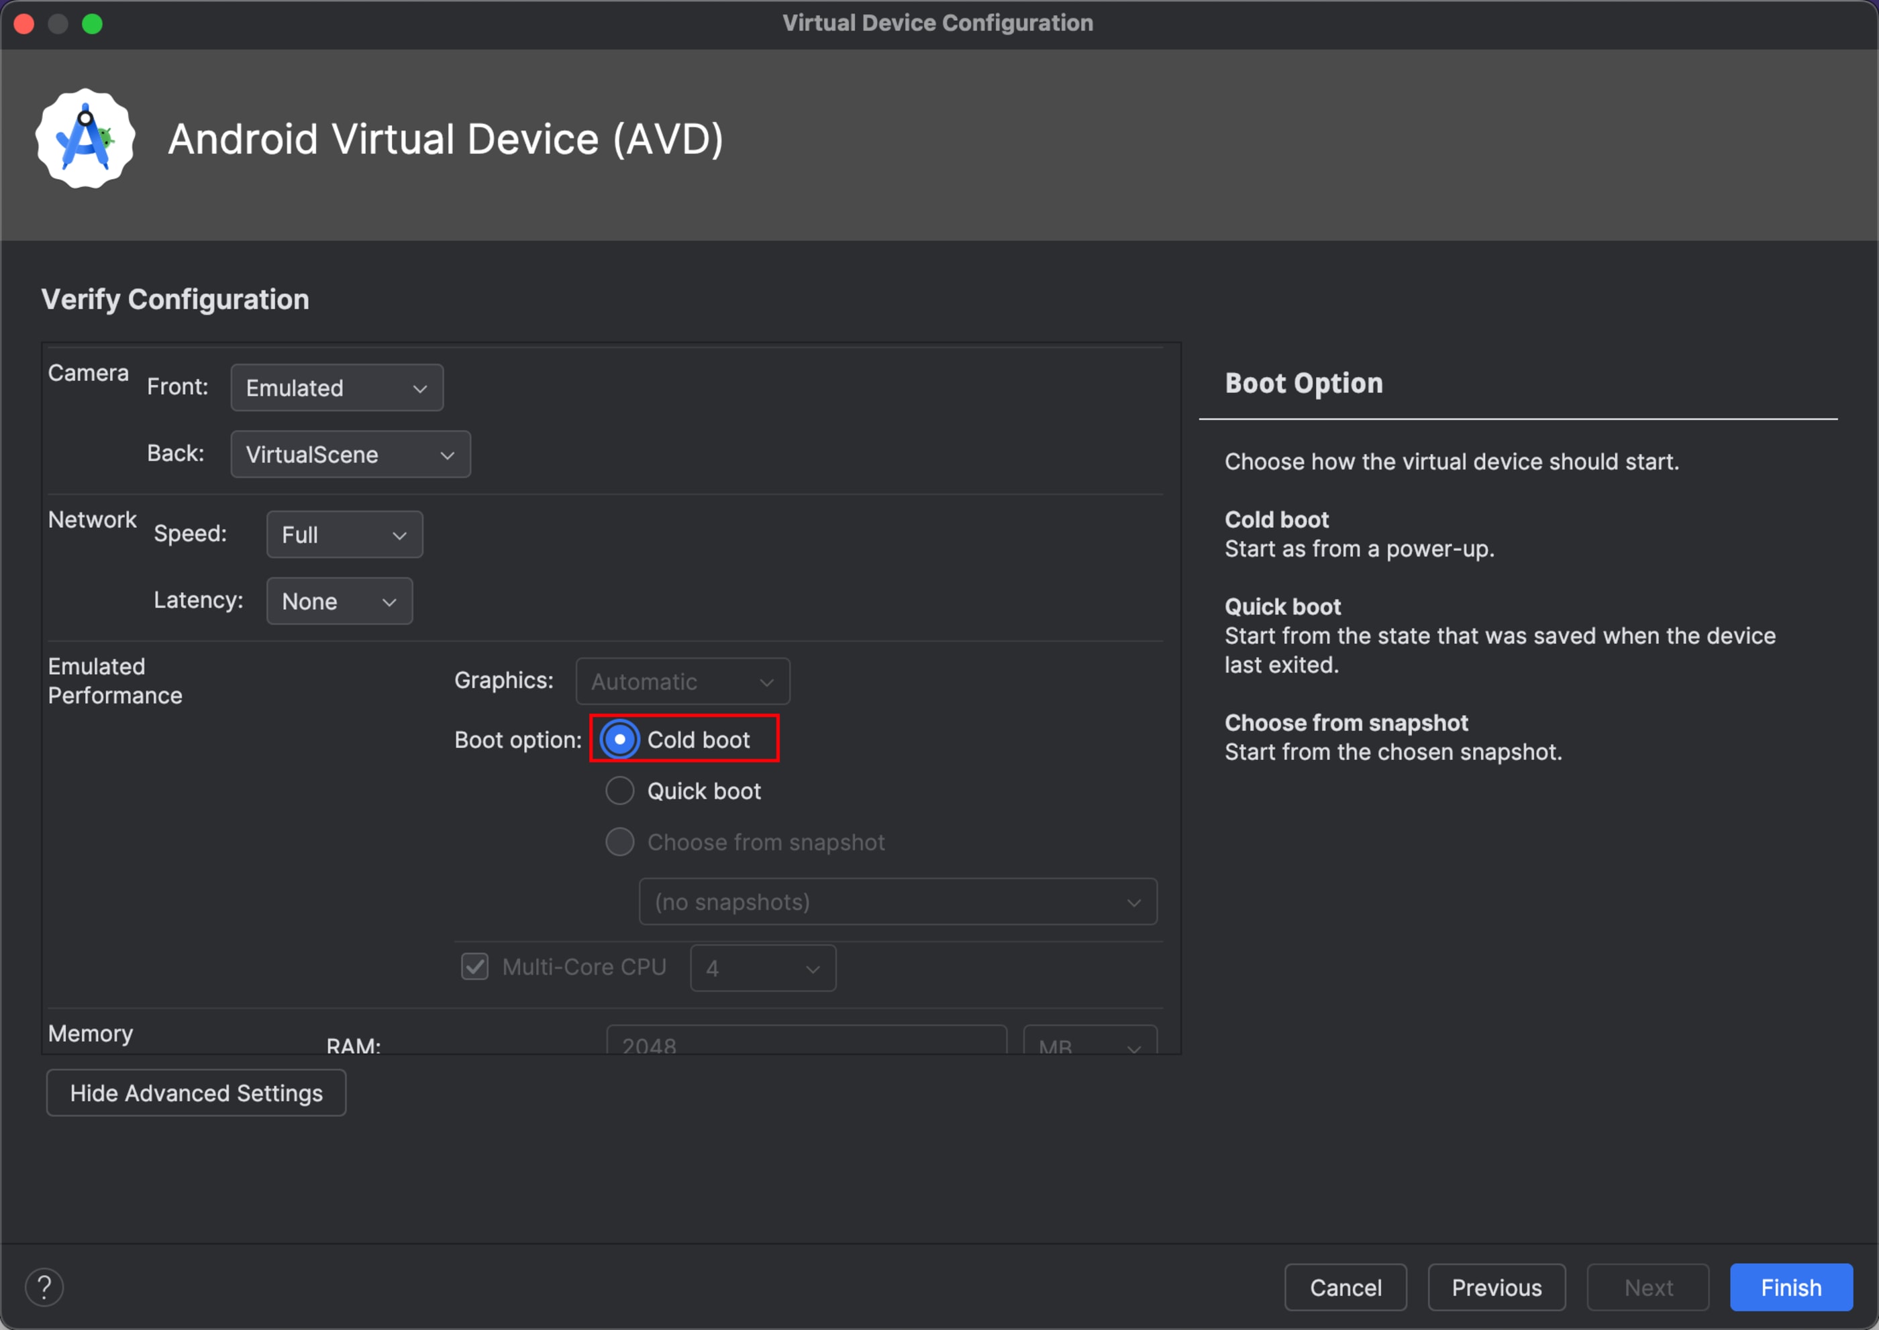
Task: Open the no snapshots combo box
Action: (897, 901)
